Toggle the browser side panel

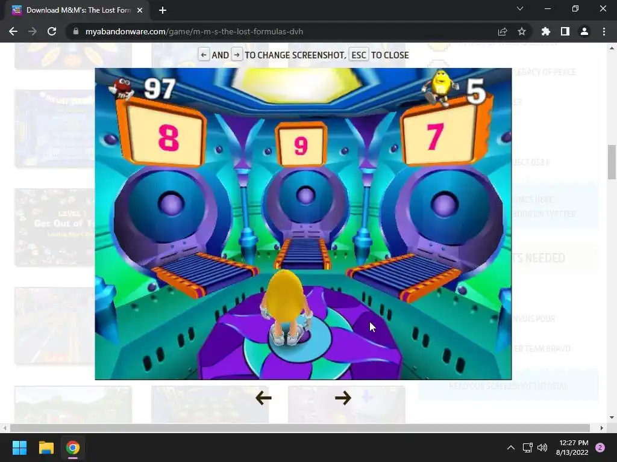click(565, 31)
